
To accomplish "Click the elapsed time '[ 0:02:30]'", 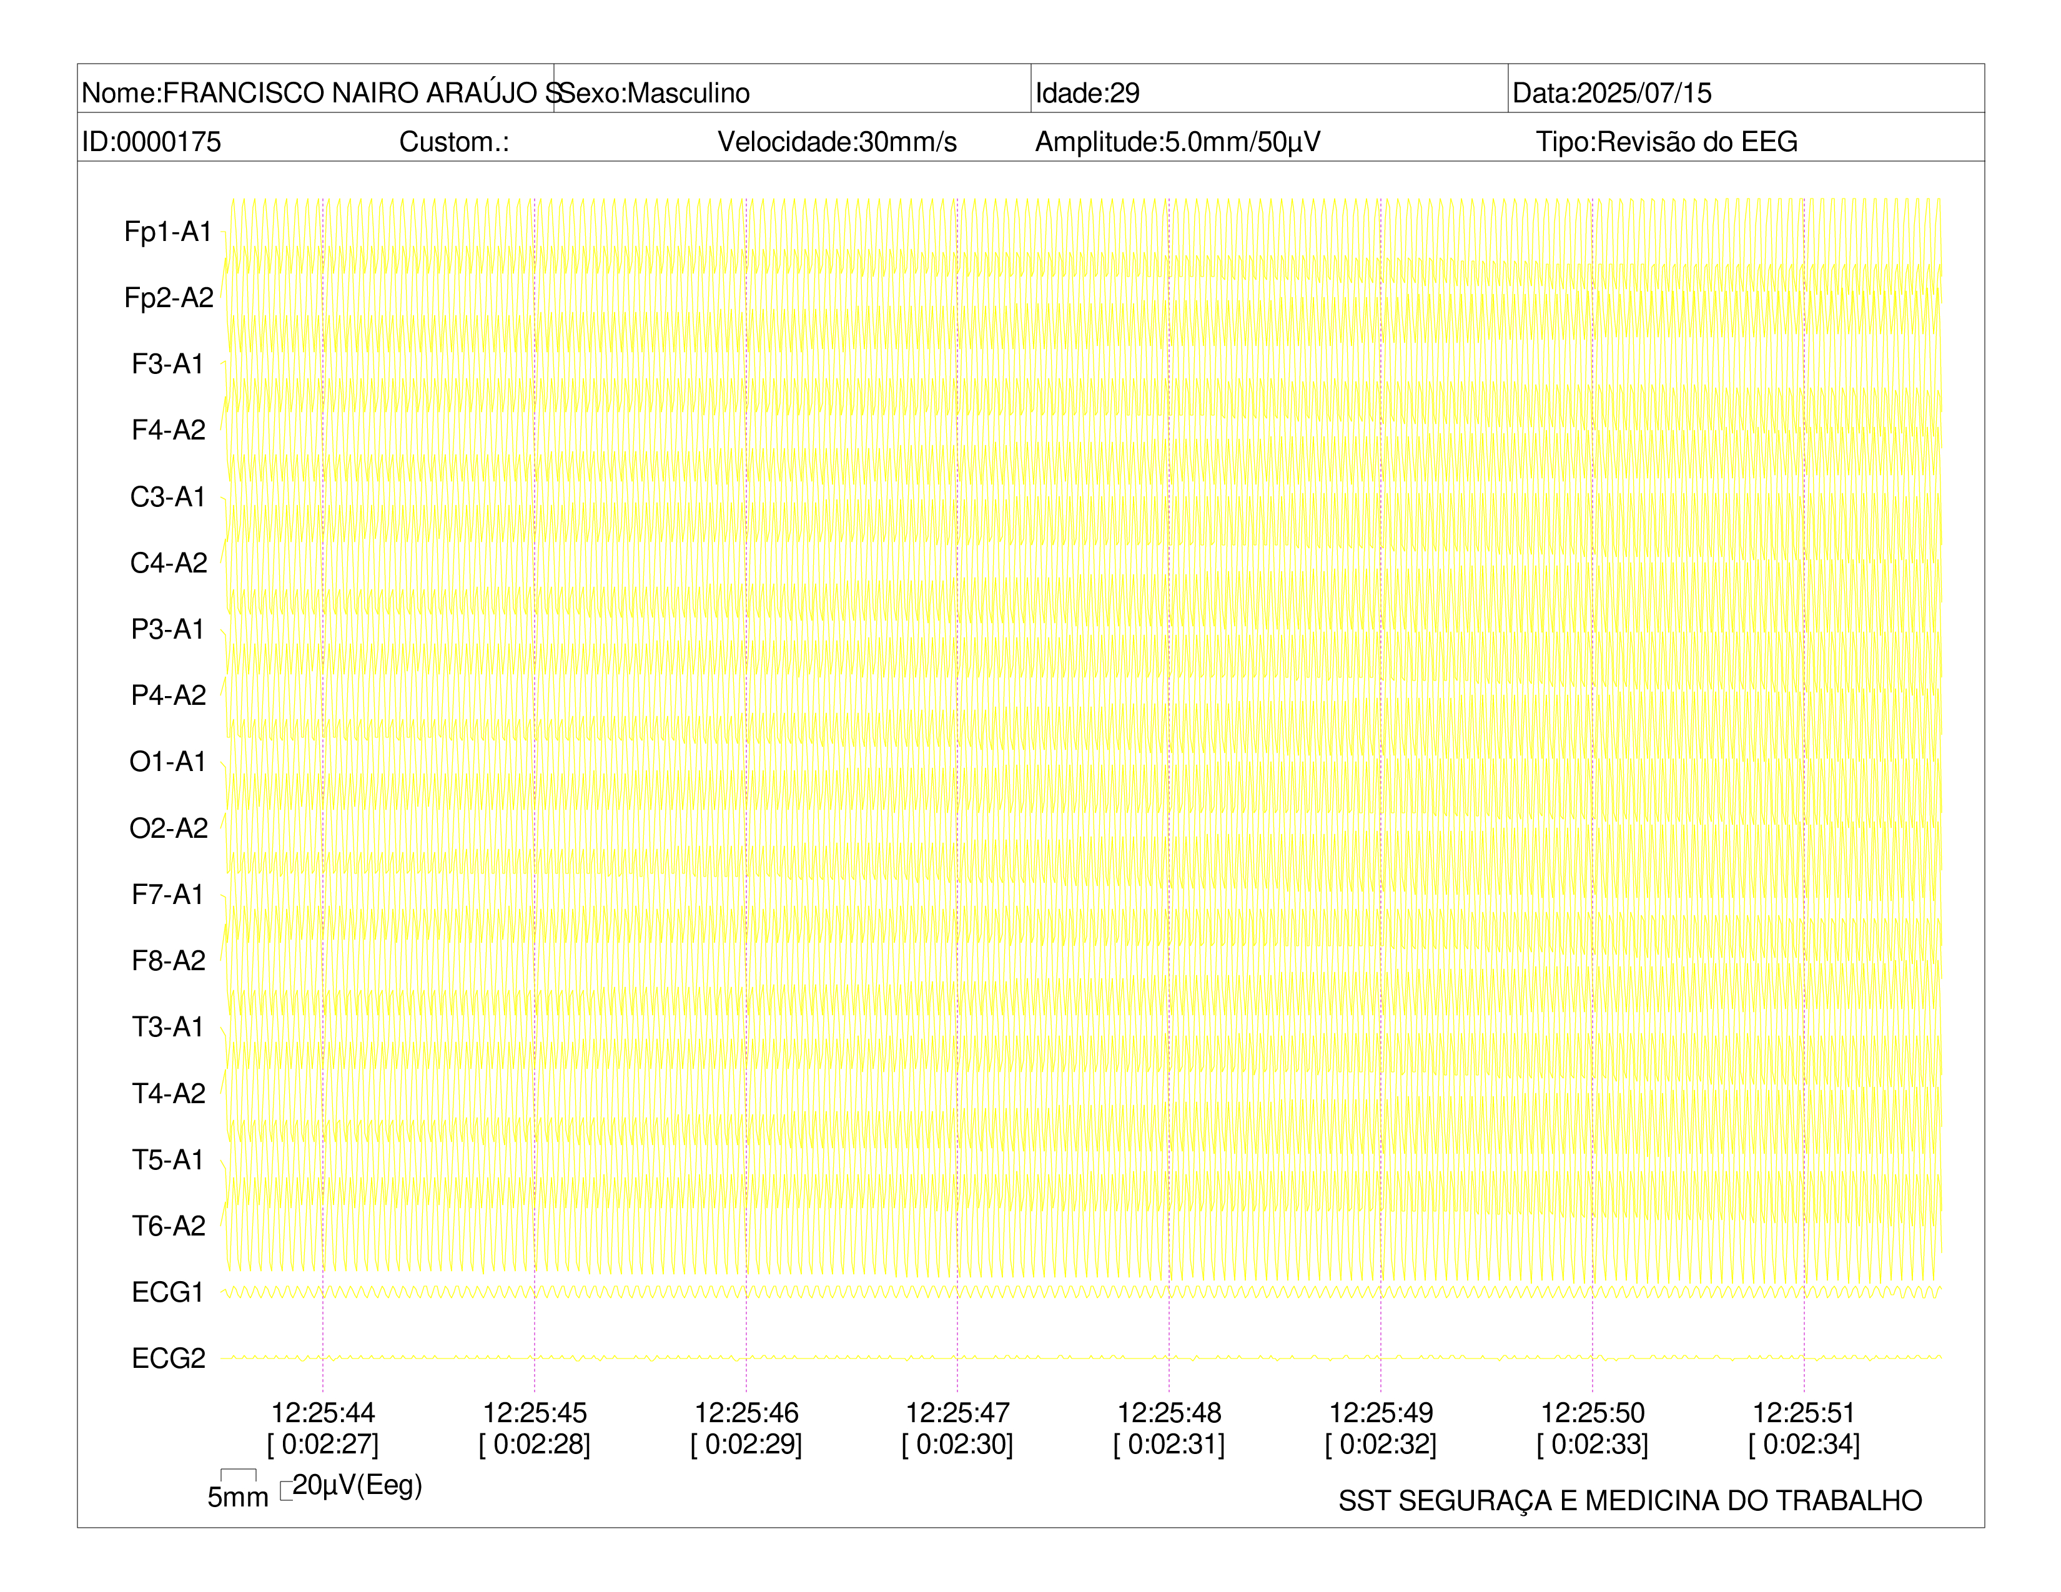I will point(958,1445).
